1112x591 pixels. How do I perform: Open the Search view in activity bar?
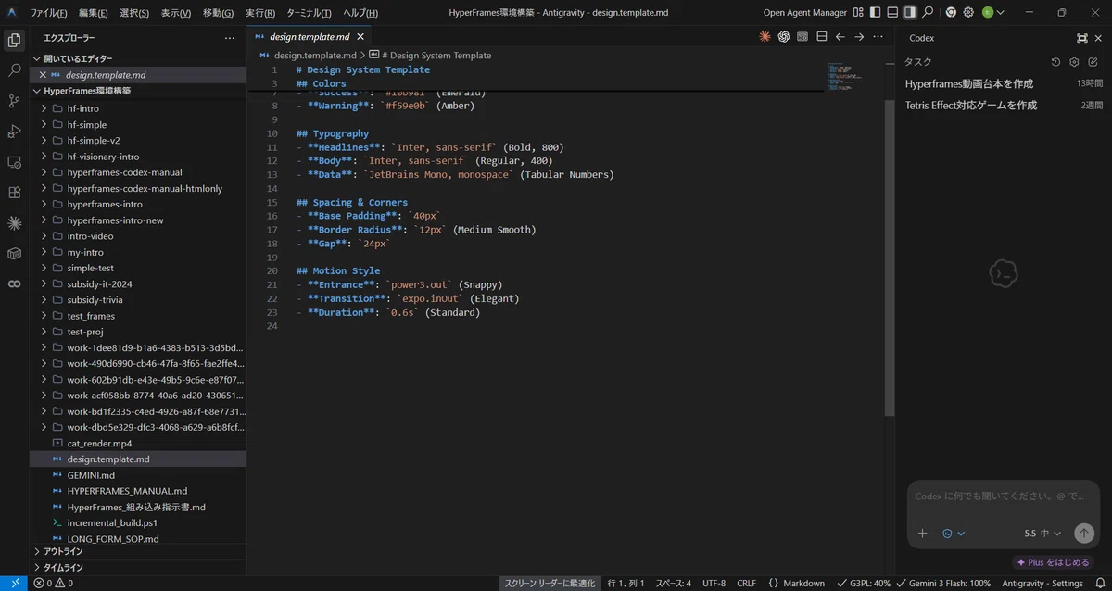point(14,69)
